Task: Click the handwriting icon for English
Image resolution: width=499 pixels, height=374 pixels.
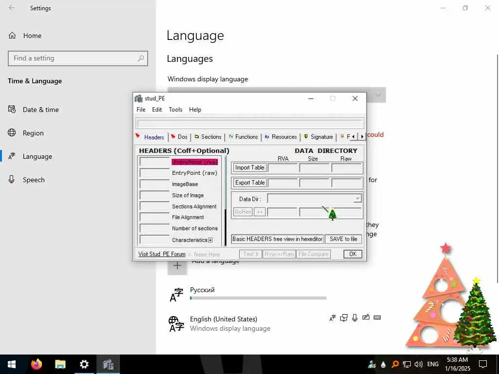Action: click(x=366, y=318)
